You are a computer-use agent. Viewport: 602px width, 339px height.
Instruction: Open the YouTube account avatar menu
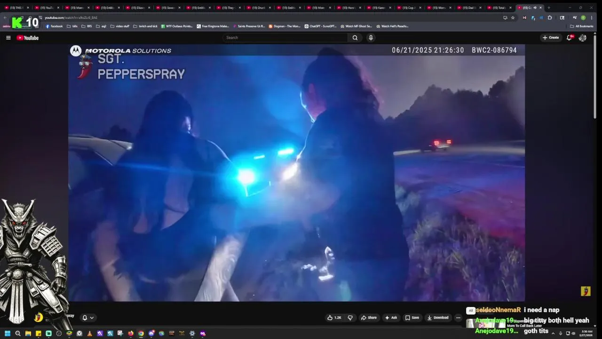tap(583, 38)
